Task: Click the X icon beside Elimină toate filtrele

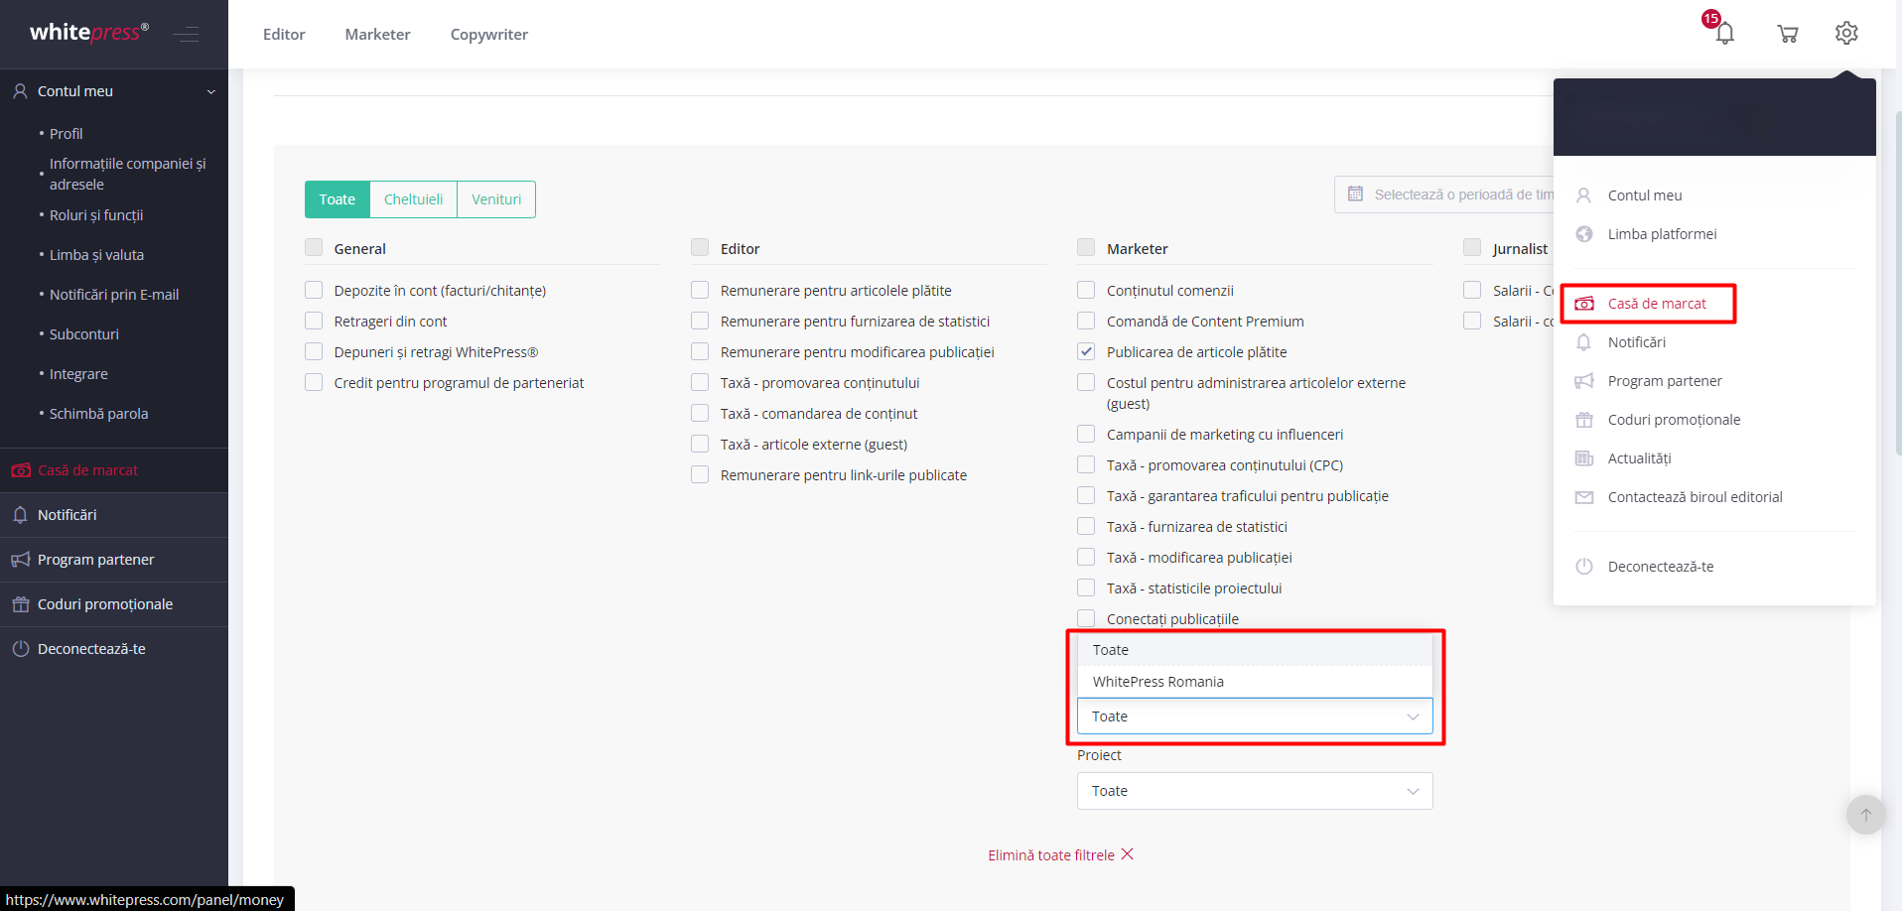Action: tap(1128, 854)
